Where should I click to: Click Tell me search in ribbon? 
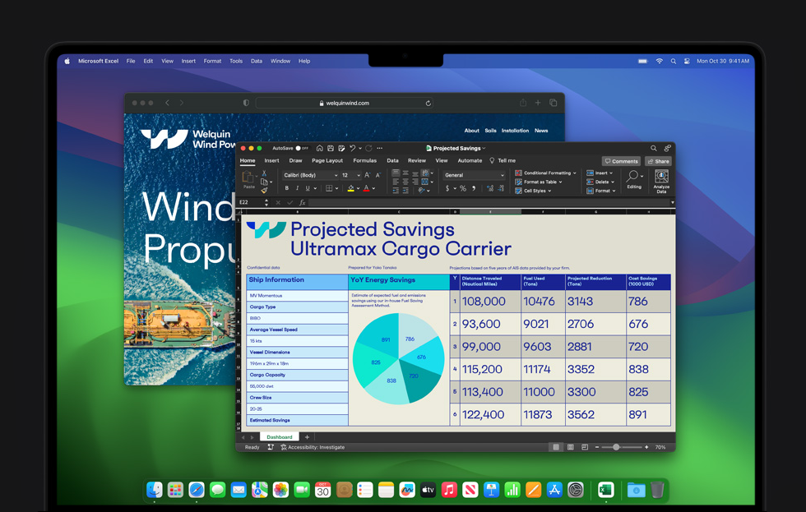503,161
